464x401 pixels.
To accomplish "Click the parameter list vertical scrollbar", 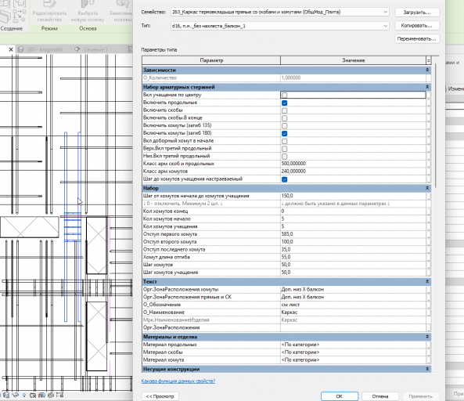I will (x=436, y=125).
